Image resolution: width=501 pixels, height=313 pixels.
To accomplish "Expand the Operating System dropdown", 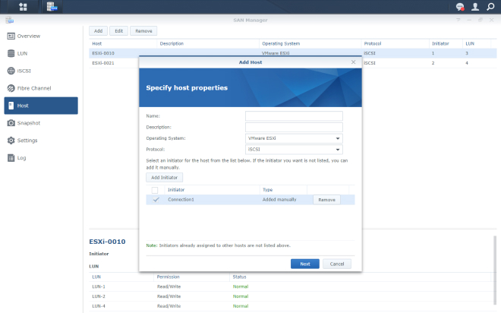I will [x=294, y=138].
